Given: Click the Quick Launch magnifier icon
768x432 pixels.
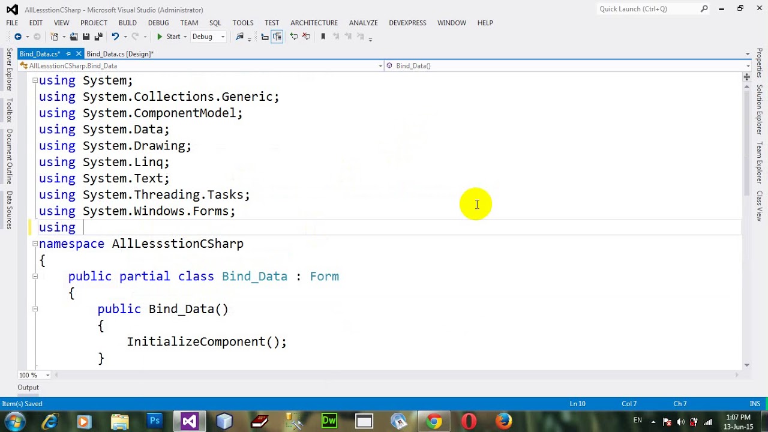Looking at the screenshot, I should pos(704,9).
